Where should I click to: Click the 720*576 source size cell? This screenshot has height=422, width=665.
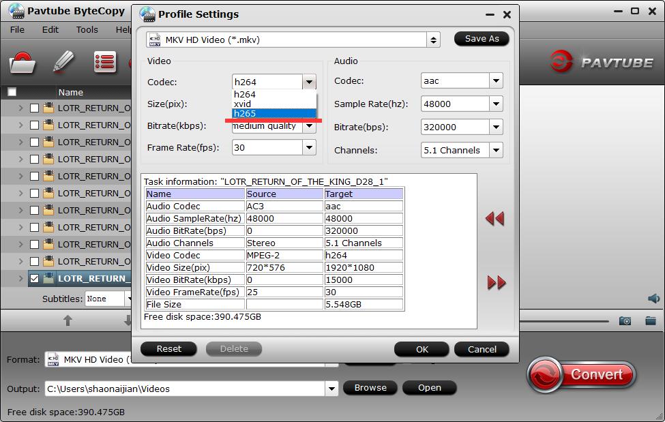tap(284, 268)
